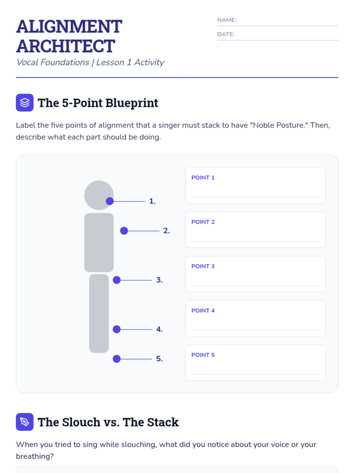Click the gray torso shape of the figure

(99, 242)
